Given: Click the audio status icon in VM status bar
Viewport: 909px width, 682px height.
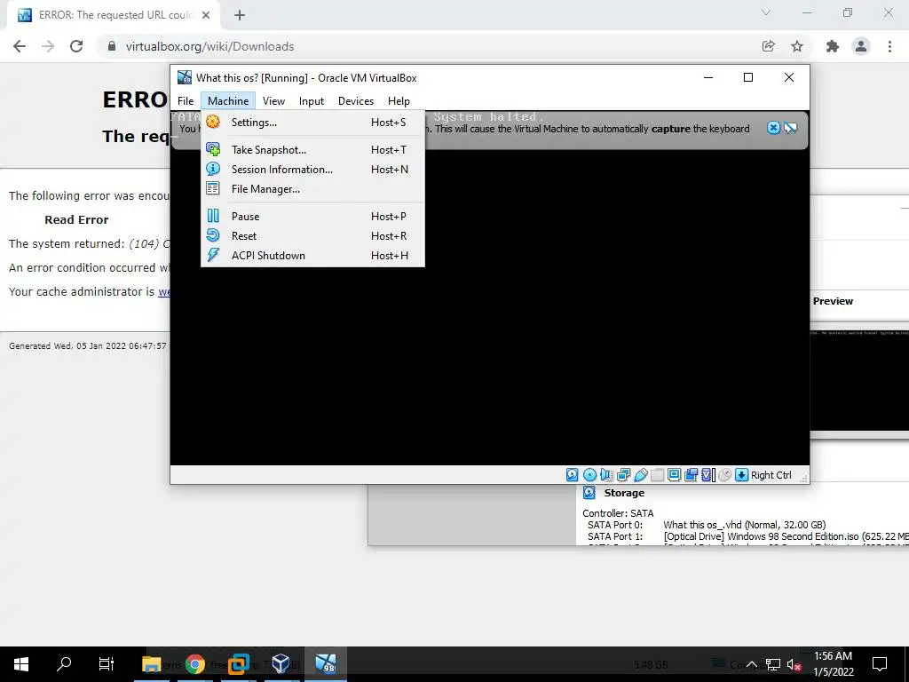Looking at the screenshot, I should point(606,475).
